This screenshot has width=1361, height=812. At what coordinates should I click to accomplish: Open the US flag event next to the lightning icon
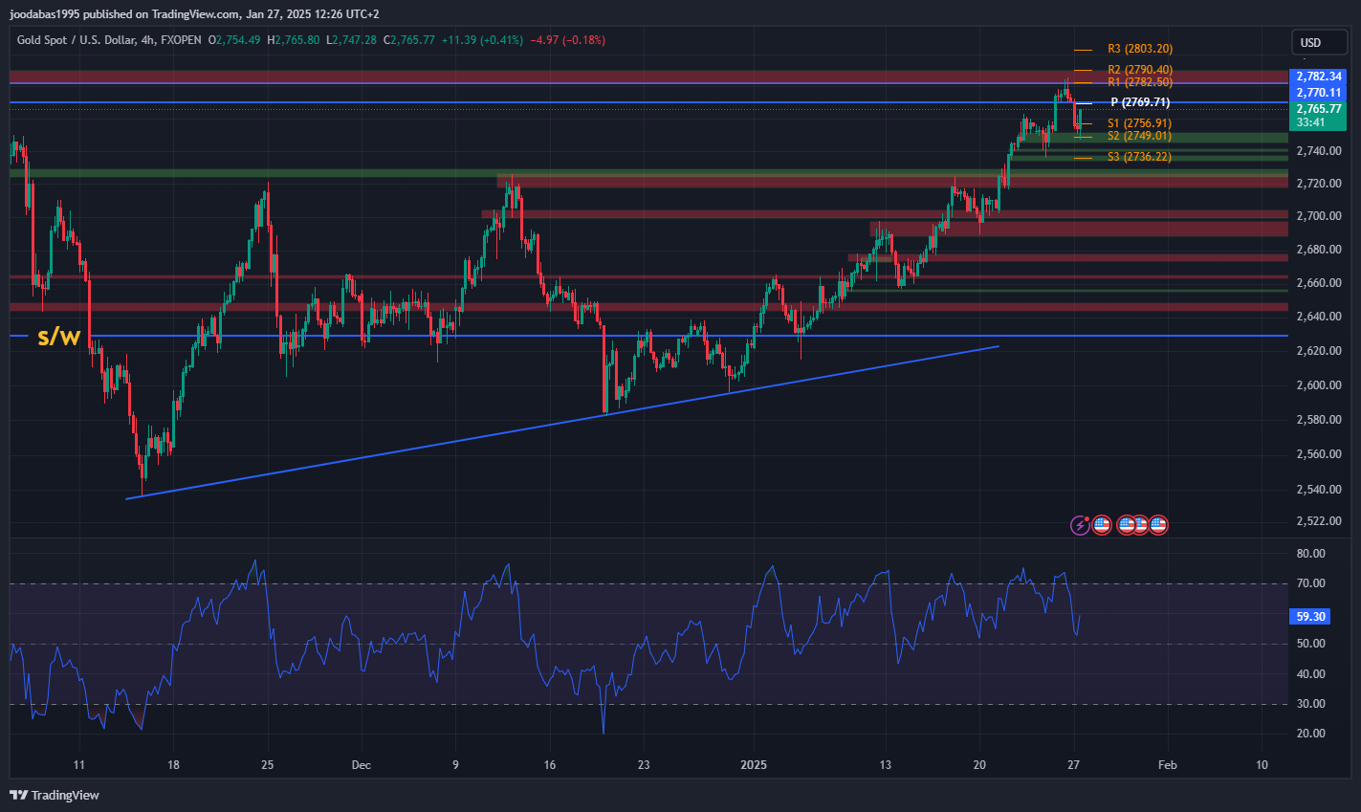[1101, 524]
